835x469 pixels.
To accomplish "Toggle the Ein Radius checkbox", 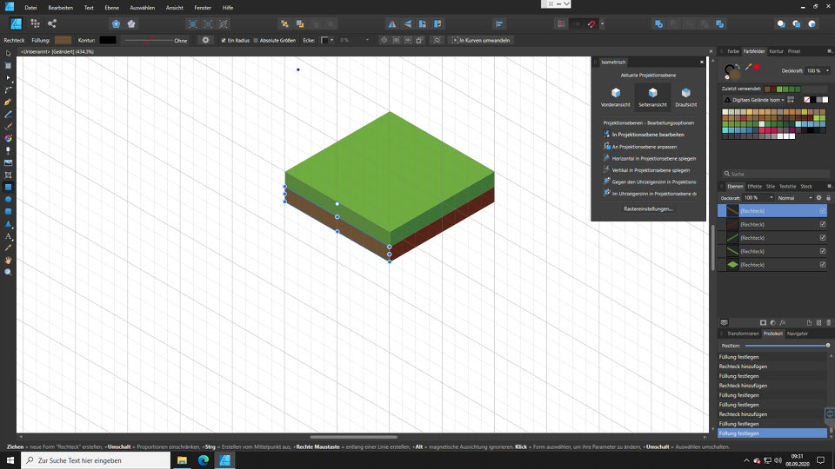I will [x=224, y=41].
